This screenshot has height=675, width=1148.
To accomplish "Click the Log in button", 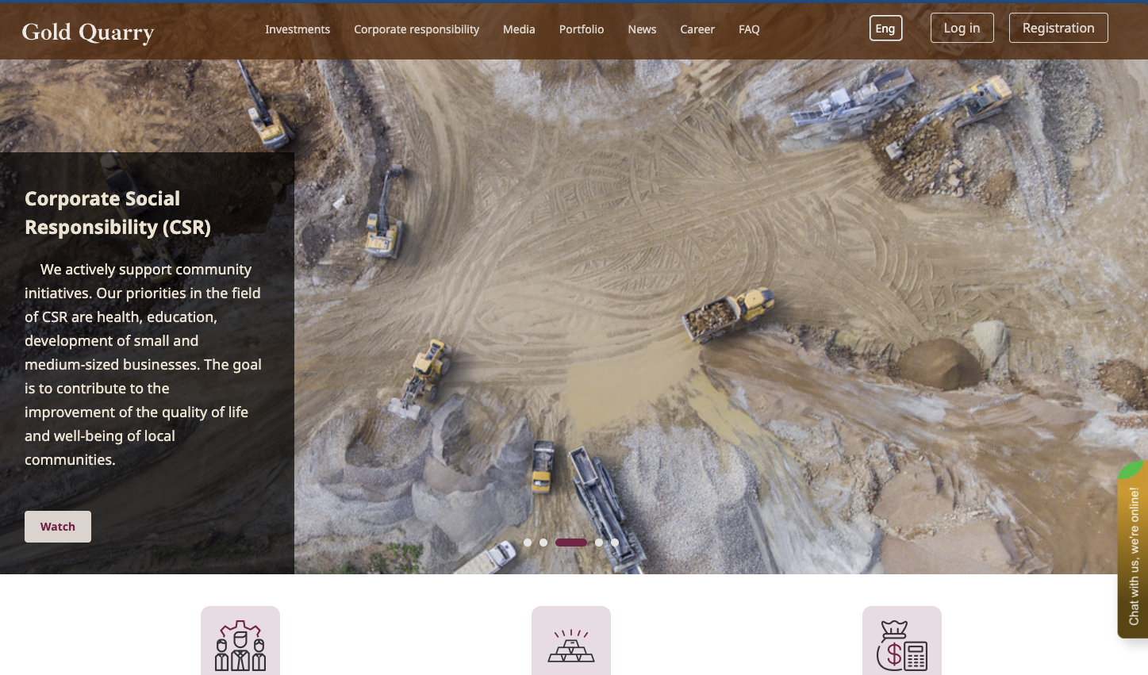I will click(962, 28).
